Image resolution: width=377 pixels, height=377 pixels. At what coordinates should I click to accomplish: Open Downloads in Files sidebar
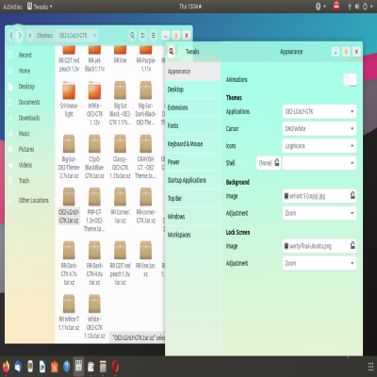point(29,118)
